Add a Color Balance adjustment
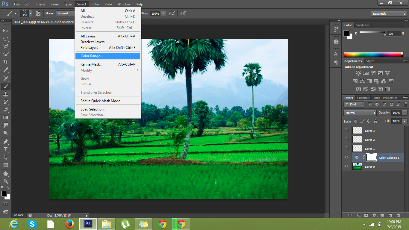The width and height of the screenshot is (409, 230). (x=362, y=81)
